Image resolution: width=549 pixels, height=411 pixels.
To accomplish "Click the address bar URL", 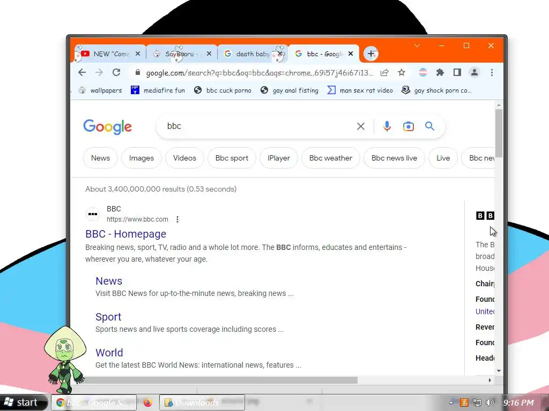I will coord(259,73).
